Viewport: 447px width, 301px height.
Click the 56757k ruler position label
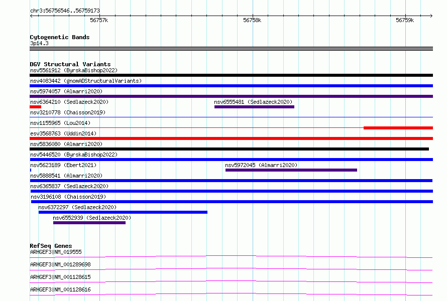coord(99,20)
